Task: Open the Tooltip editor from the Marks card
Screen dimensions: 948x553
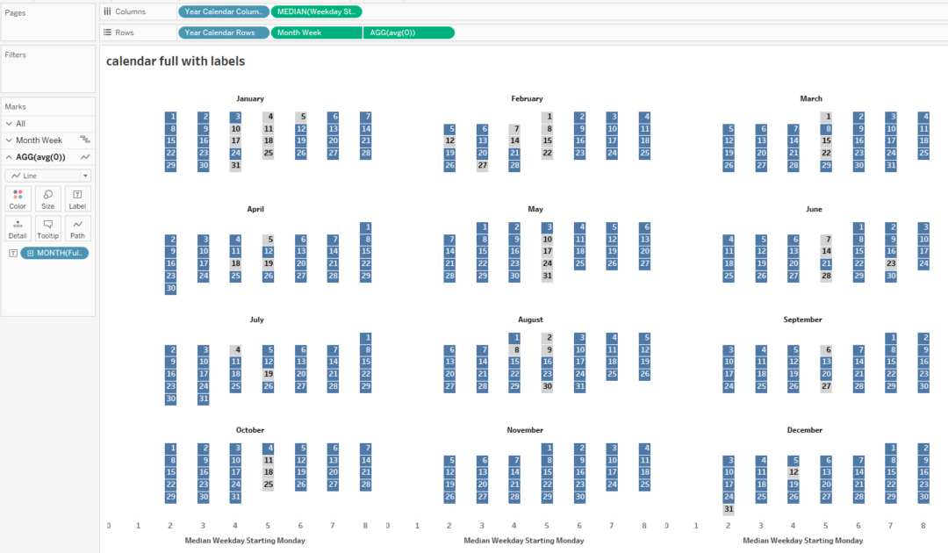Action: [x=47, y=227]
